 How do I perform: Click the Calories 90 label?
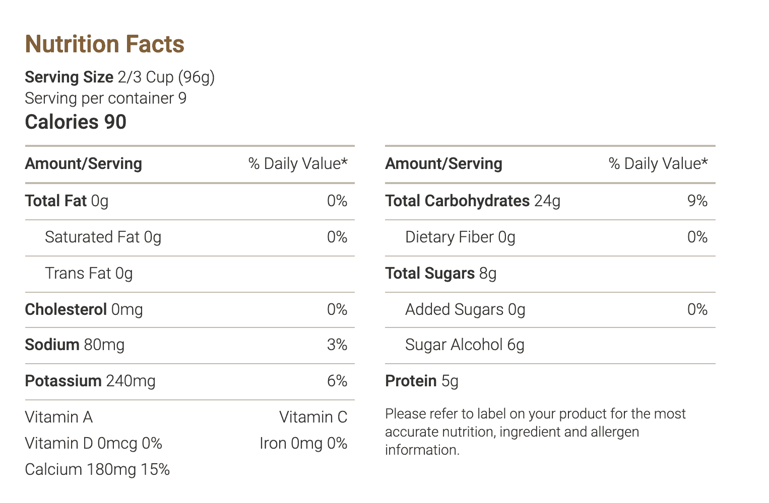(76, 122)
